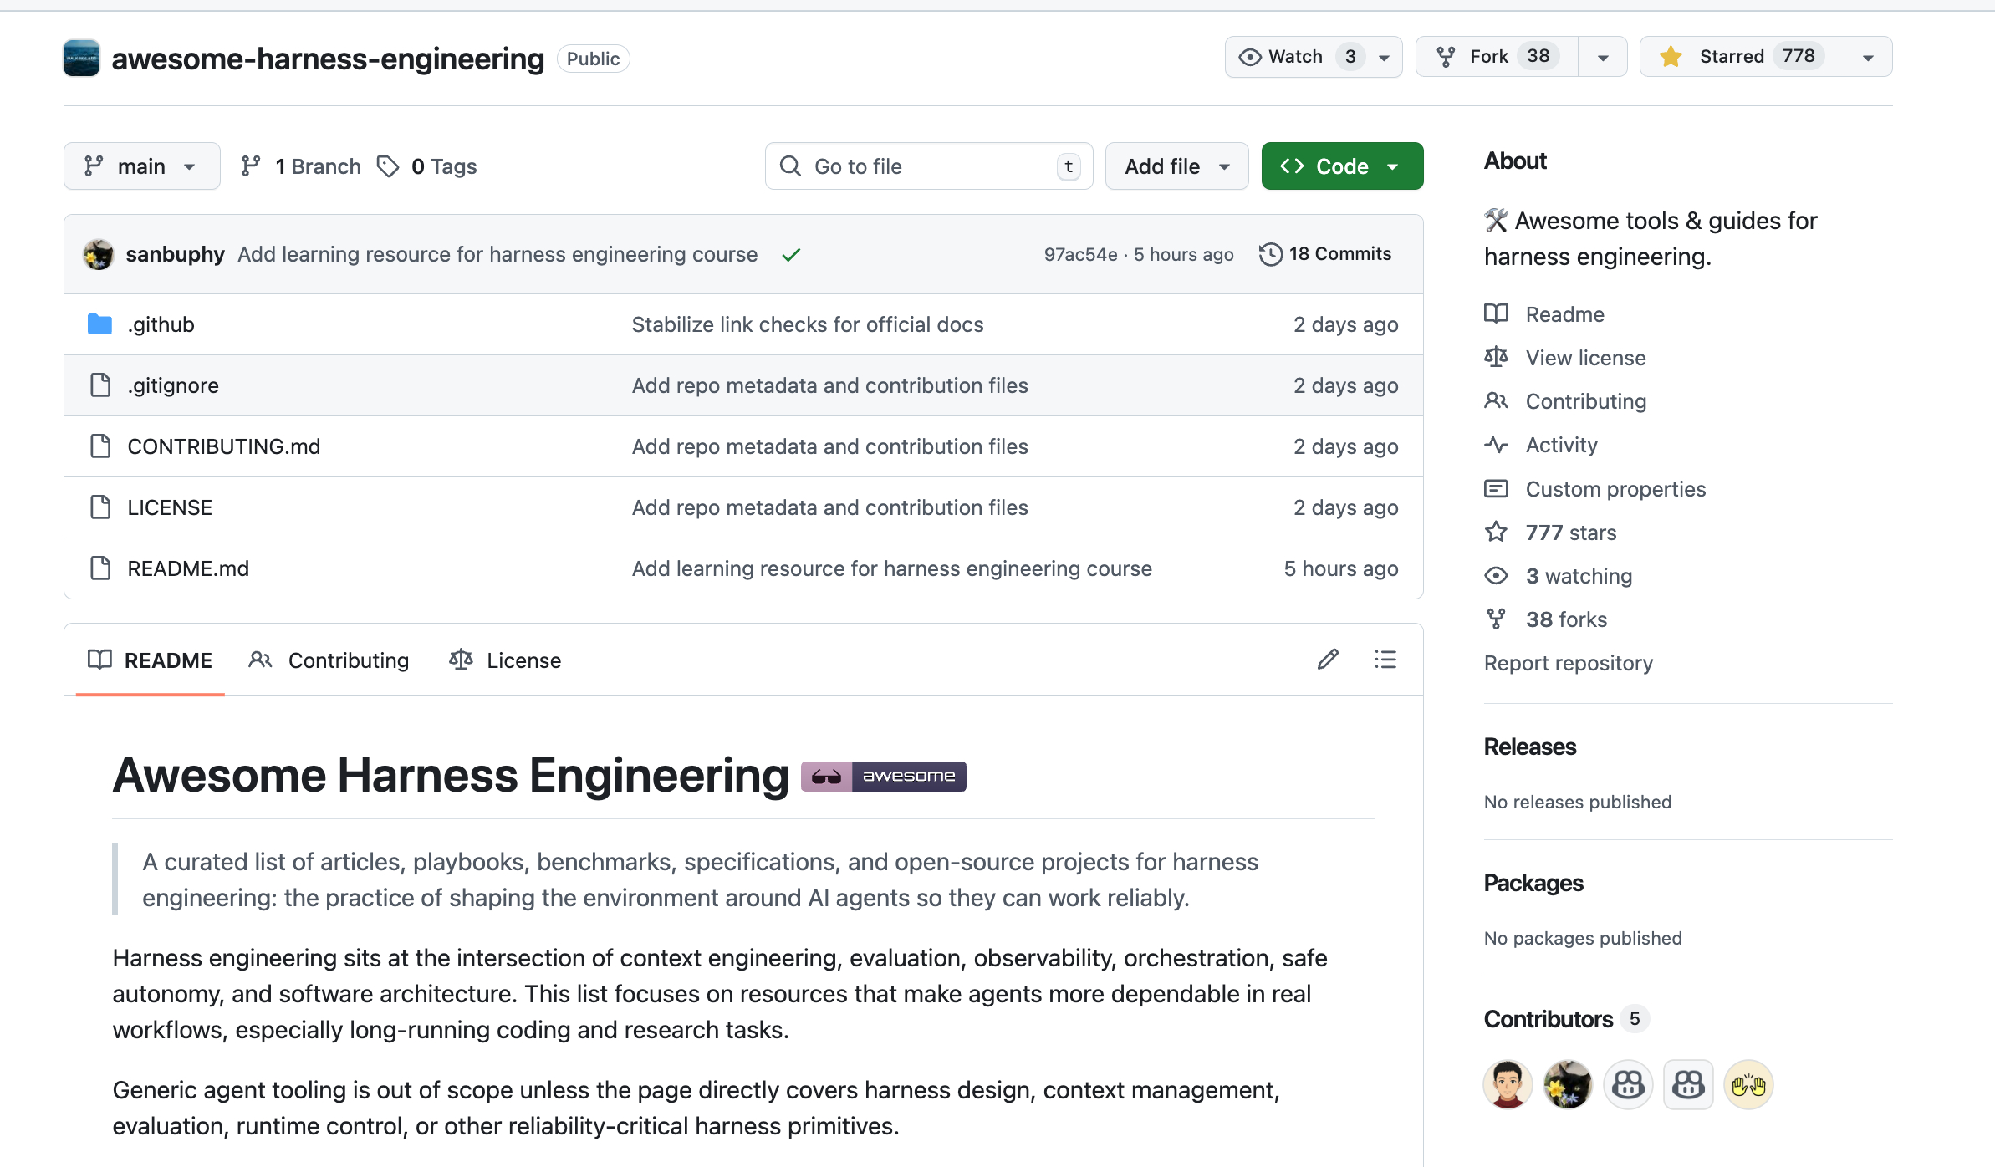Expand the star lists dropdown arrow

(x=1868, y=57)
